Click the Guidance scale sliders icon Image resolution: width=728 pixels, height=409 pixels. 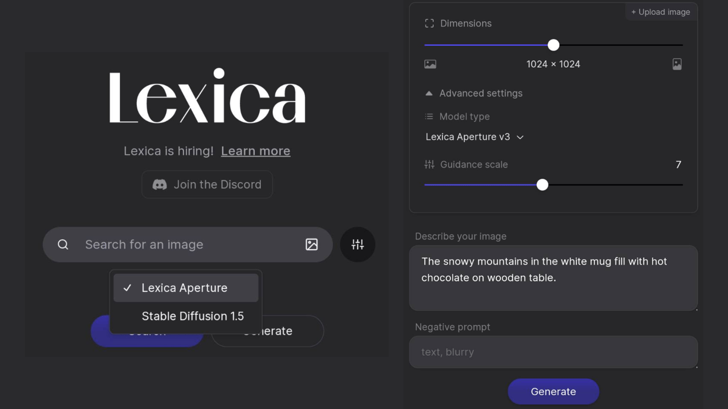(x=430, y=165)
